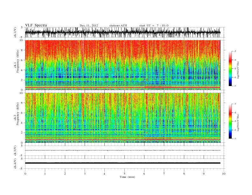The image size is (252, 195).
Task: Click time axis tick label "9"
Action: tap(204, 174)
